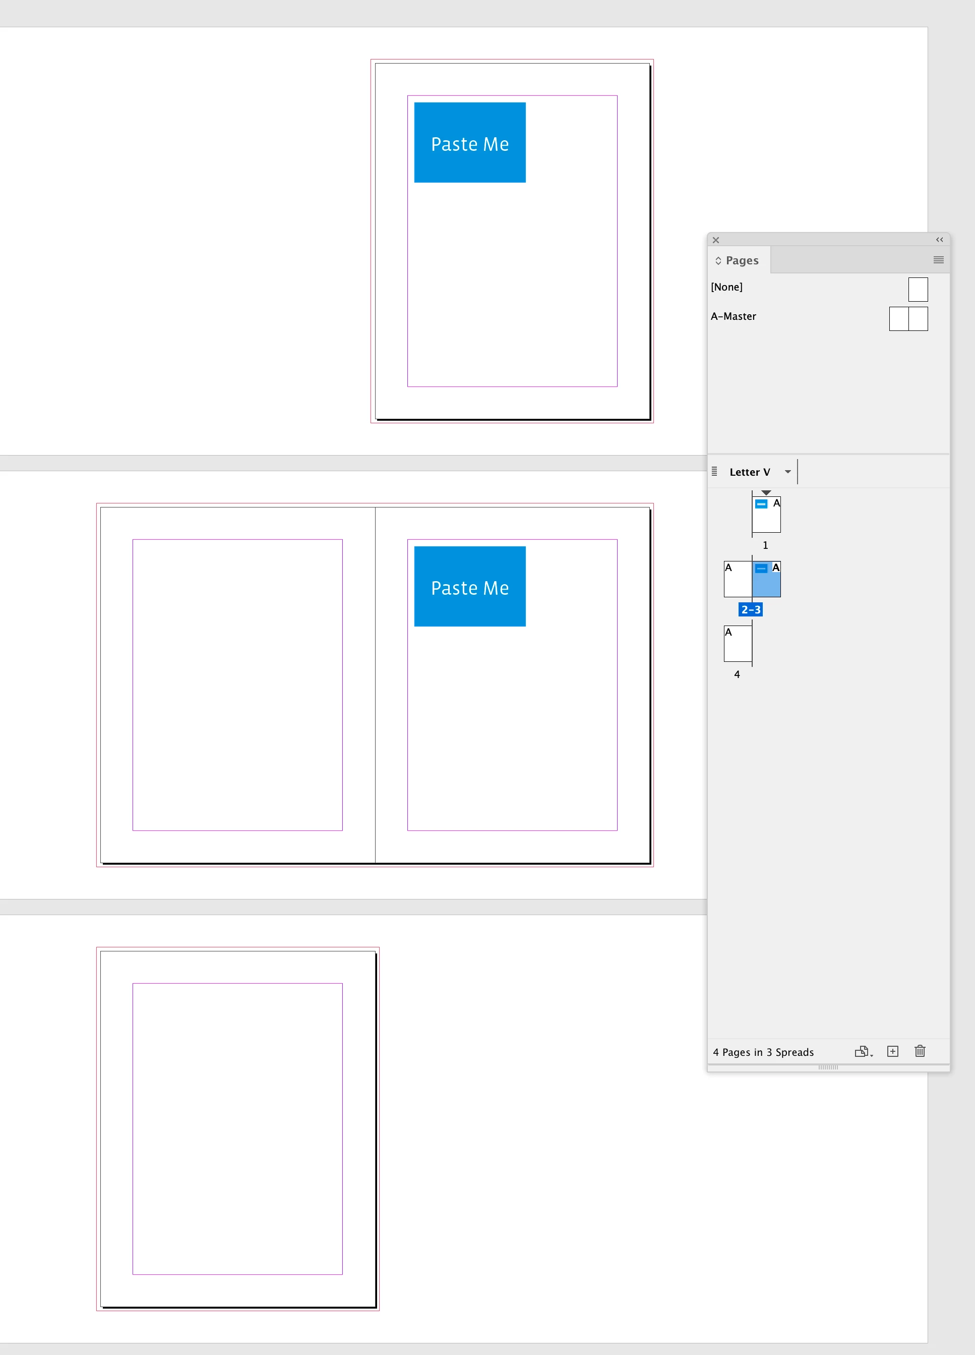Screen dimensions: 975x1355
Task: Click the Create new page icon
Action: point(893,1051)
